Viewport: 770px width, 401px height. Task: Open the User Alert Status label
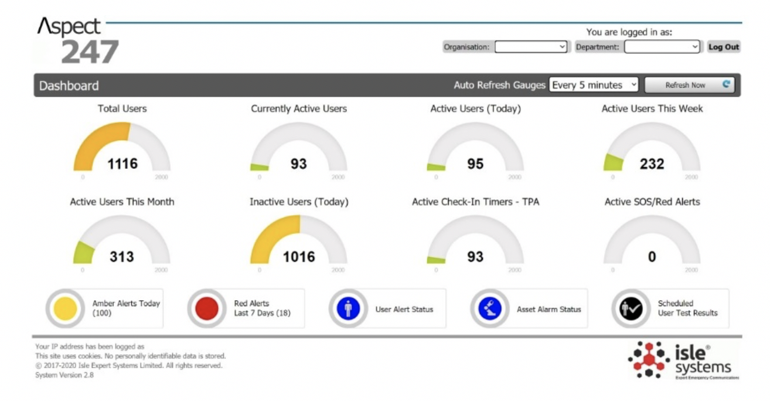coord(404,309)
